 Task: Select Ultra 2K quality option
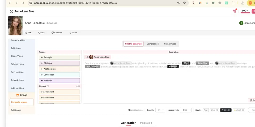pos(214,110)
